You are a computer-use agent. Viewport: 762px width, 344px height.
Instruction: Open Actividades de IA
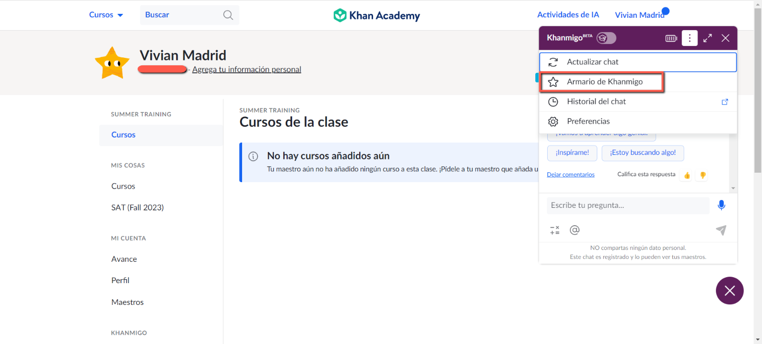click(568, 15)
